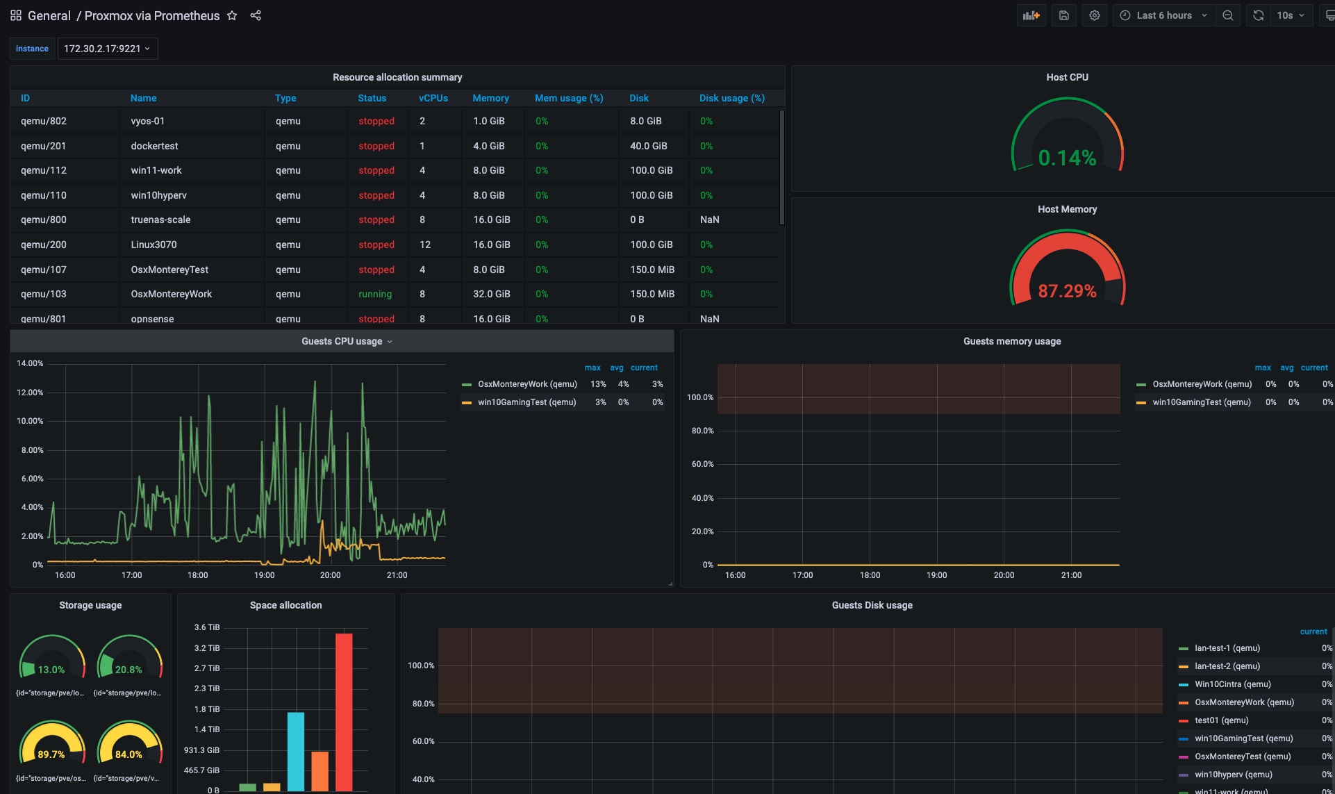
Task: Click the tall red Space allocation bar
Action: (x=344, y=712)
